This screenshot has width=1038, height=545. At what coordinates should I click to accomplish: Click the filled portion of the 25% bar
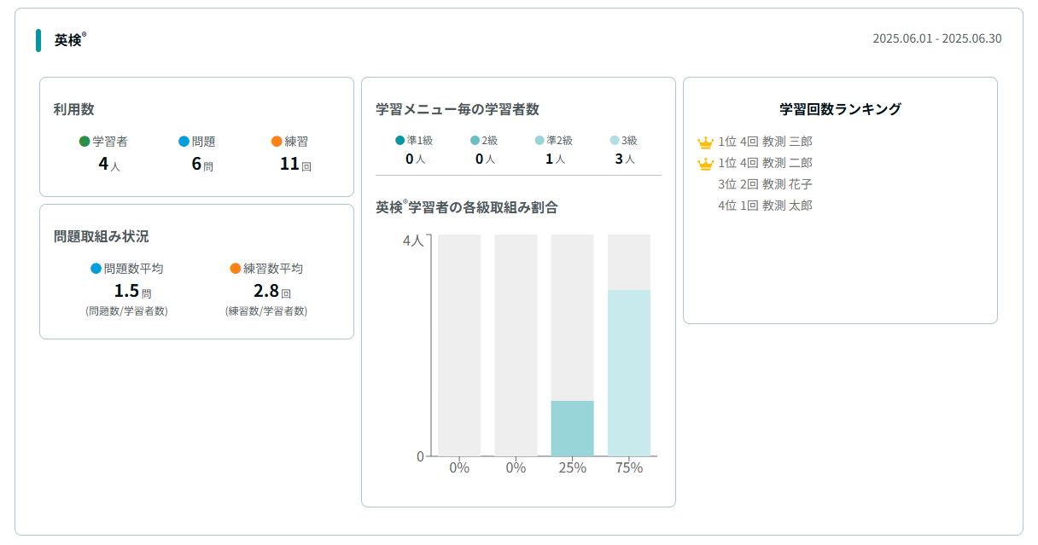572,428
